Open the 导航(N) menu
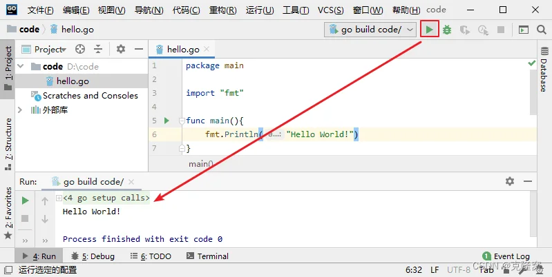 149,10
